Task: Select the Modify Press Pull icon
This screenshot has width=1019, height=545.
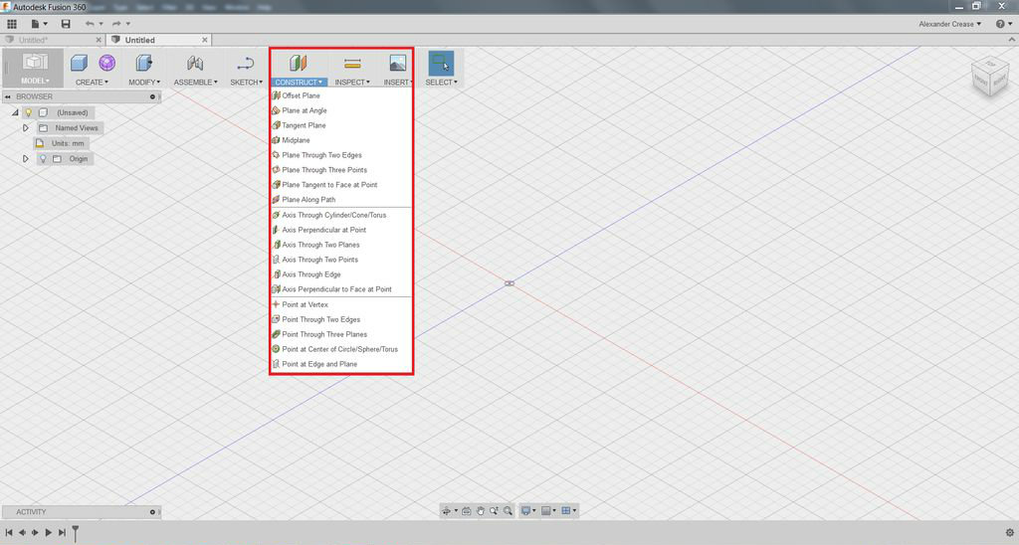Action: coord(143,63)
